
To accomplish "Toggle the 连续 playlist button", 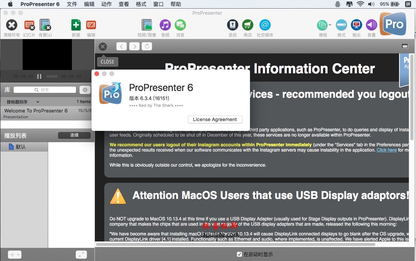I will click(x=74, y=135).
